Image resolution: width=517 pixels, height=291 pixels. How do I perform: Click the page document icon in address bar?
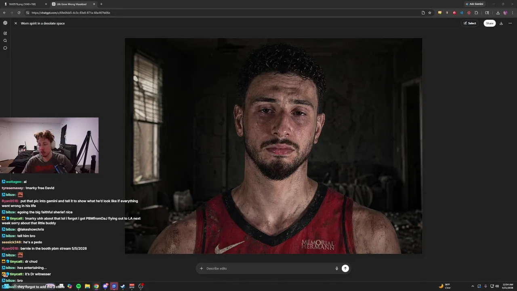click(423, 13)
